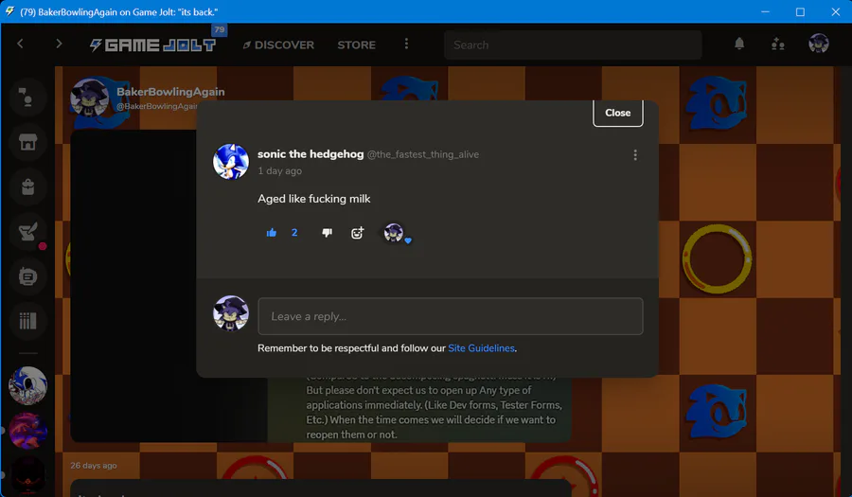Viewport: 852px width, 497px height.
Task: Click the sonic the hedgehog username
Action: pos(311,154)
